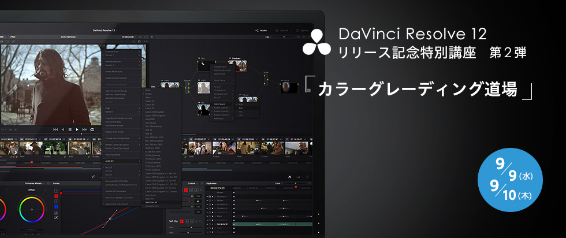
Task: Expand the Color Space submenu
Action: point(220,104)
